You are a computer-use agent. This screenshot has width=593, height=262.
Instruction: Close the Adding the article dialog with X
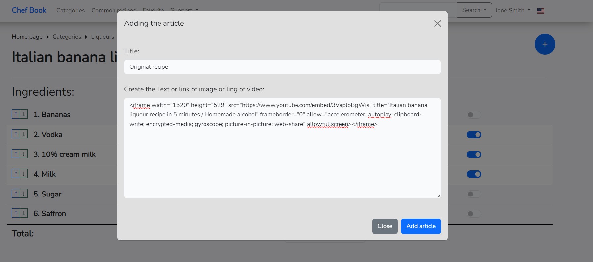point(437,23)
